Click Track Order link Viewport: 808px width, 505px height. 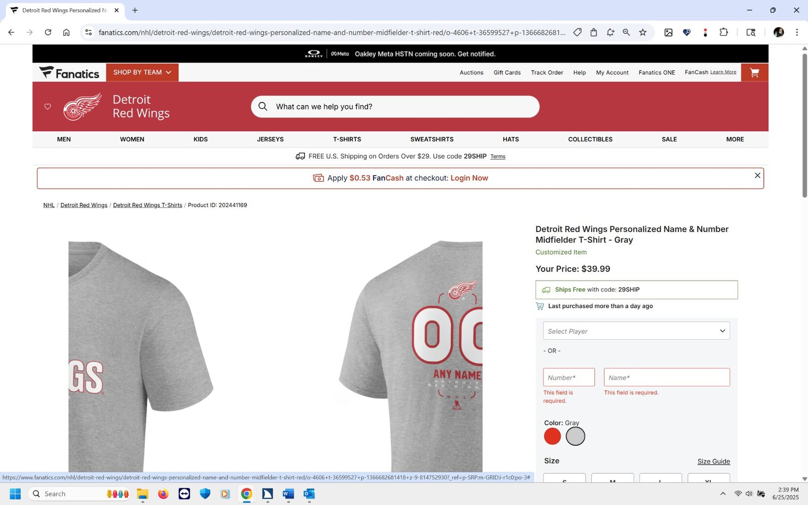coord(547,73)
